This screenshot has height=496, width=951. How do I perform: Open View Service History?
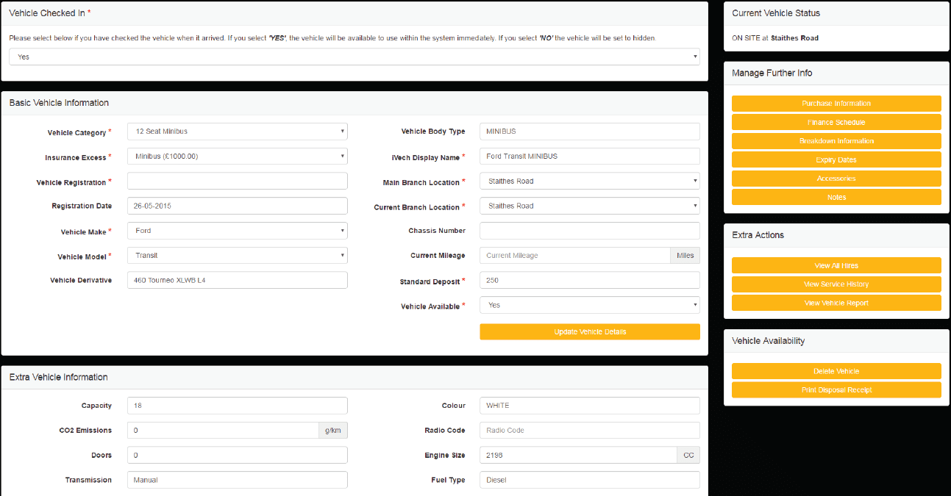[x=836, y=284]
